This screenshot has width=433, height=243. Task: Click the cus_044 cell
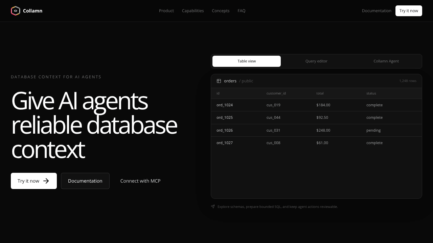click(x=273, y=117)
